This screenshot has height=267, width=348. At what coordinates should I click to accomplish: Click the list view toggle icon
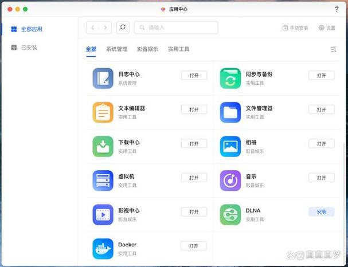333,49
